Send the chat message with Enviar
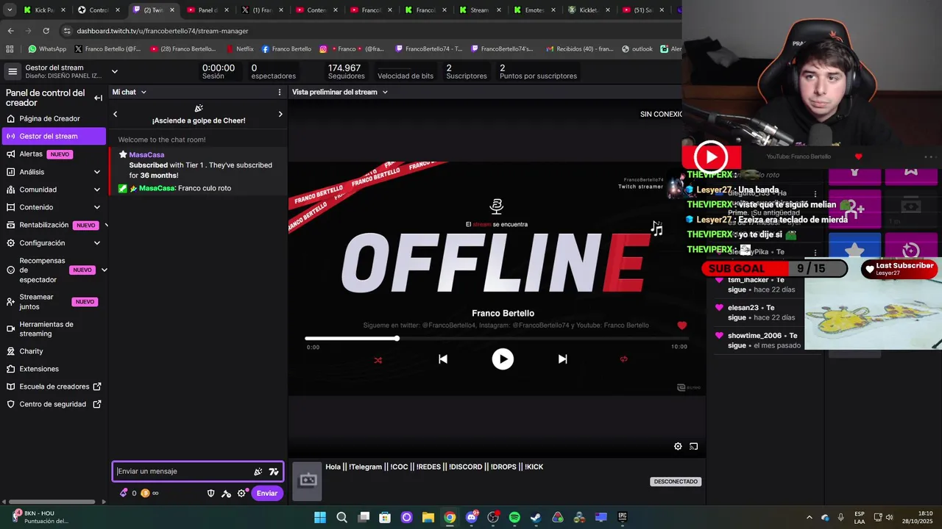Screen dimensions: 942x529 point(267,493)
